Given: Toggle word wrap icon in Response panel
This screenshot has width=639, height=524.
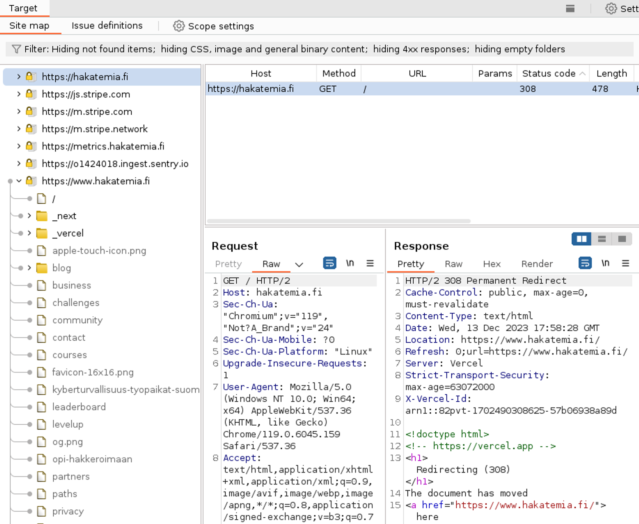Looking at the screenshot, I should [x=585, y=263].
